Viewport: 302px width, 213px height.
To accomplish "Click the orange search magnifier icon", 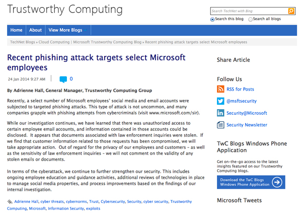I will pyautogui.click(x=291, y=11).
